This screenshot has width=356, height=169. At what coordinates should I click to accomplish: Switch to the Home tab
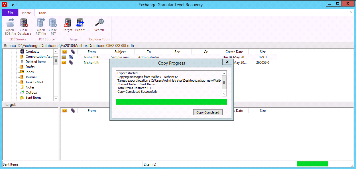27,13
